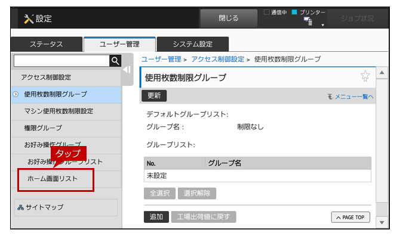Open お好み操作グループ menu item
This screenshot has height=236, width=400.
coord(66,145)
